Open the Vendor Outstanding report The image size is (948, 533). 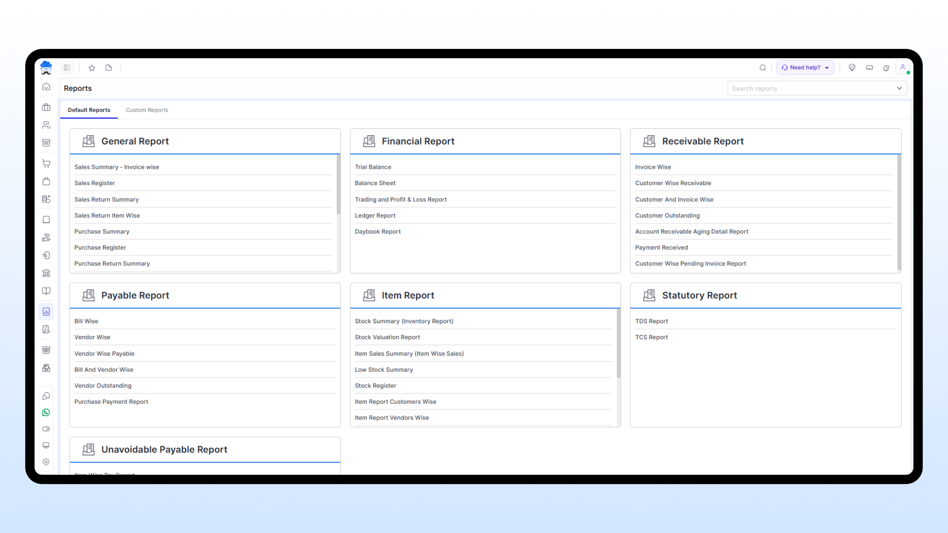tap(103, 385)
